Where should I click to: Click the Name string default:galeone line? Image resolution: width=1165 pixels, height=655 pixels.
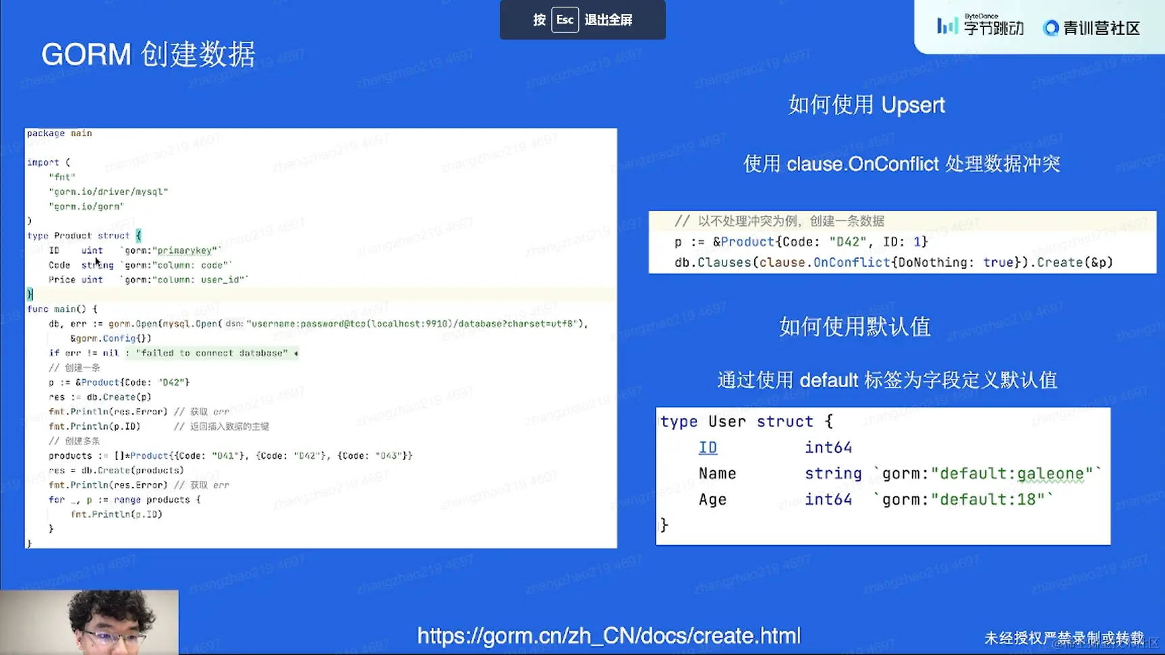point(899,474)
